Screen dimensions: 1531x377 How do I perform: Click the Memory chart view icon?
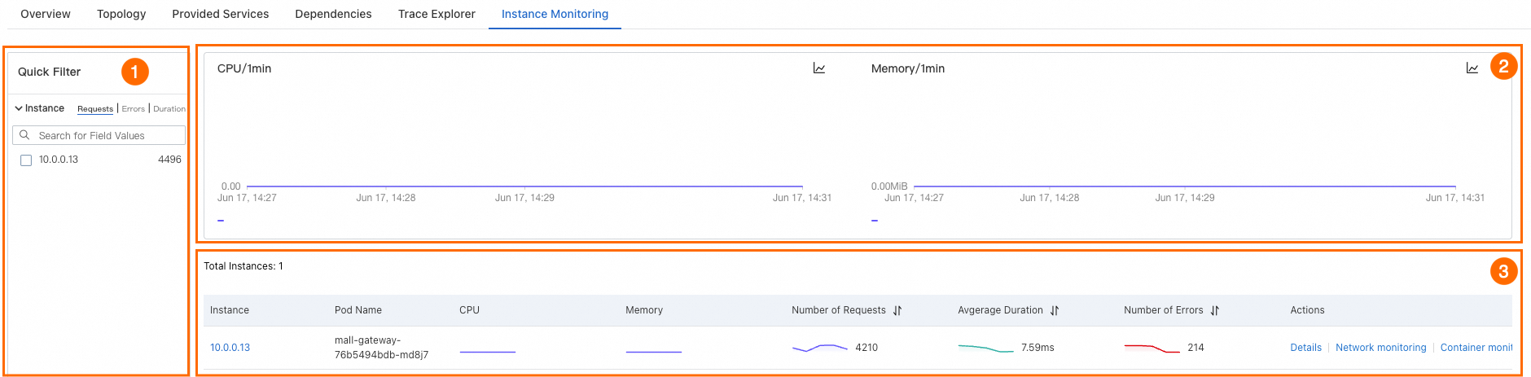[x=1472, y=68]
